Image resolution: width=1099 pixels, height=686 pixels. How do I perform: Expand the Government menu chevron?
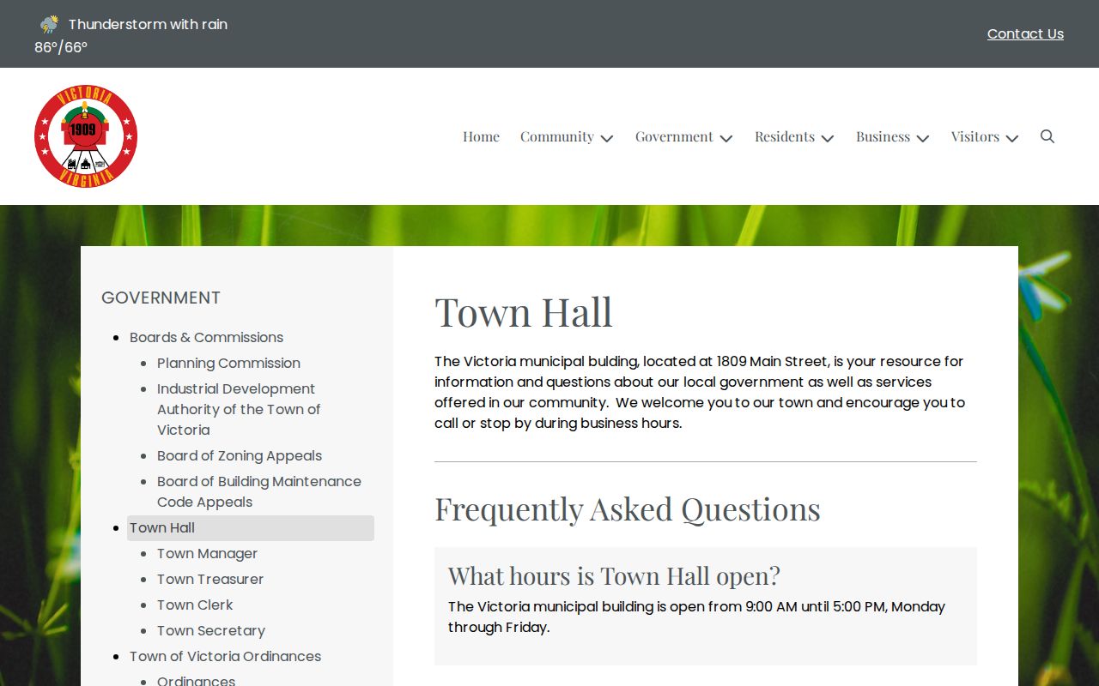pyautogui.click(x=726, y=138)
